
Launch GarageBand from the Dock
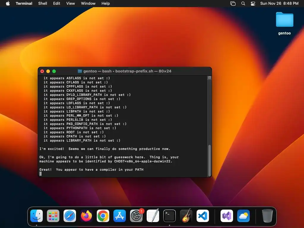186,216
